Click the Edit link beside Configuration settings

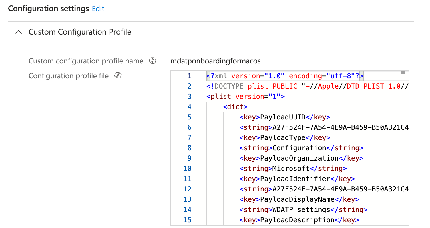98,9
